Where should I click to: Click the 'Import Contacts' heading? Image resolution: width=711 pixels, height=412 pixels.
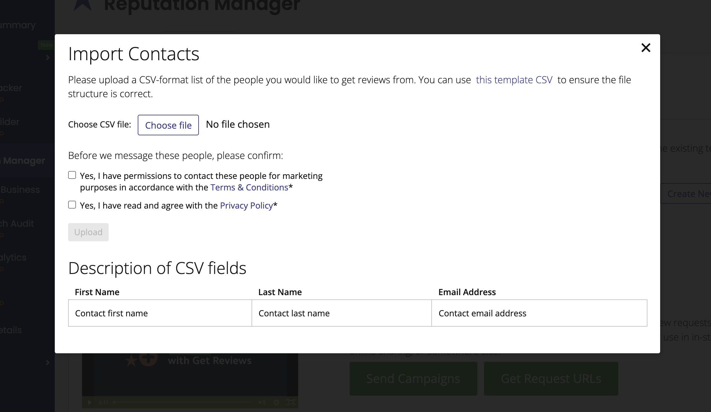point(134,54)
